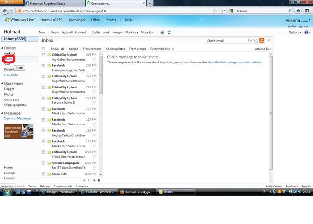Viewport: 313px width, 224px height.
Task: Open the help question mark icon
Action: [x=306, y=32]
